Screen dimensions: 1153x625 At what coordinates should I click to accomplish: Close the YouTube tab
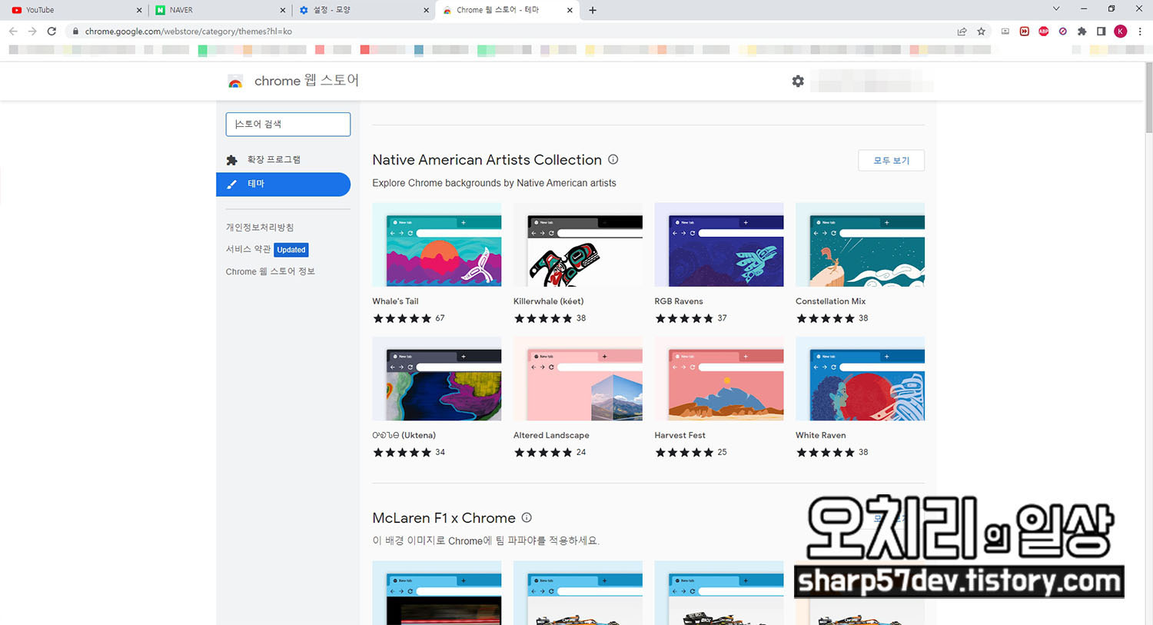(x=139, y=10)
